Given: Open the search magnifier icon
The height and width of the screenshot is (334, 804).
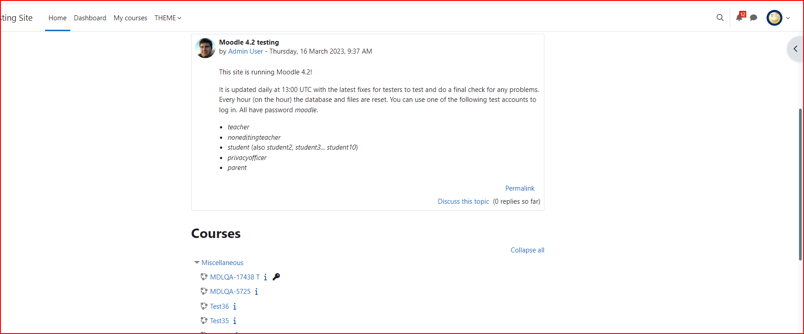Looking at the screenshot, I should click(720, 18).
